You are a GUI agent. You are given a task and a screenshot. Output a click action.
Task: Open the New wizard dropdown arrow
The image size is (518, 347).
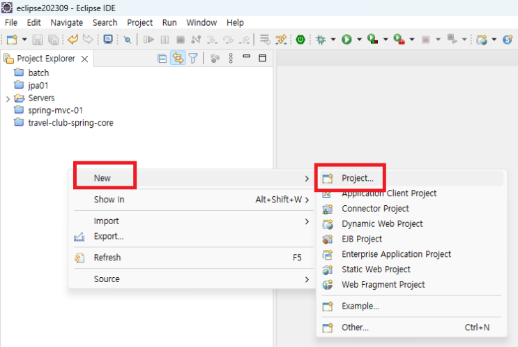[x=24, y=39]
